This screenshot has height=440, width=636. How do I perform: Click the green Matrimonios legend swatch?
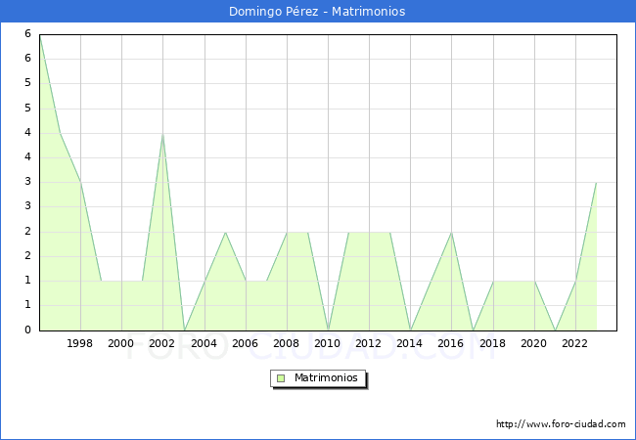(x=280, y=377)
